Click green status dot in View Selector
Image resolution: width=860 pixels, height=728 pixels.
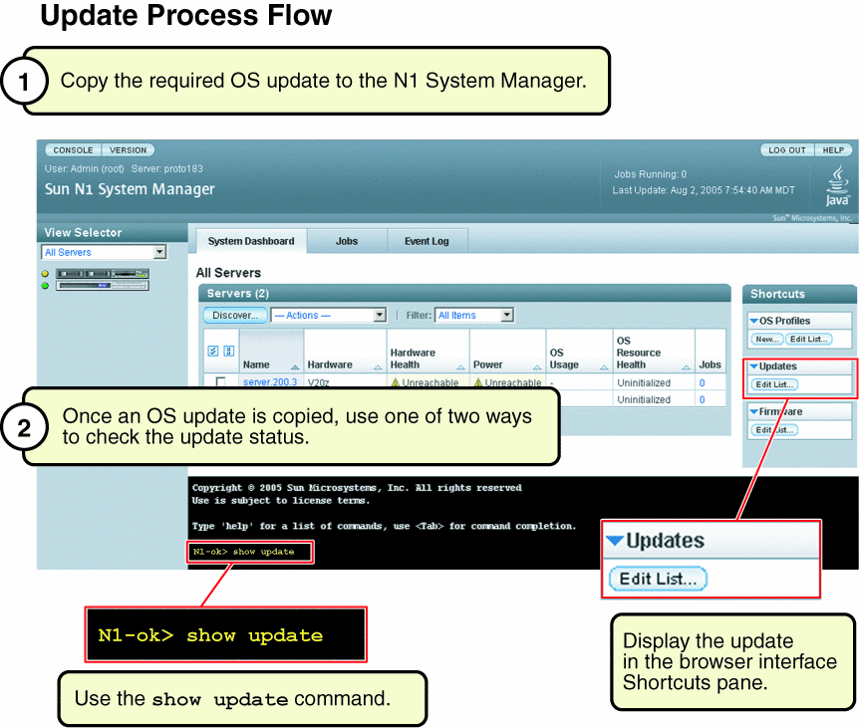[45, 286]
